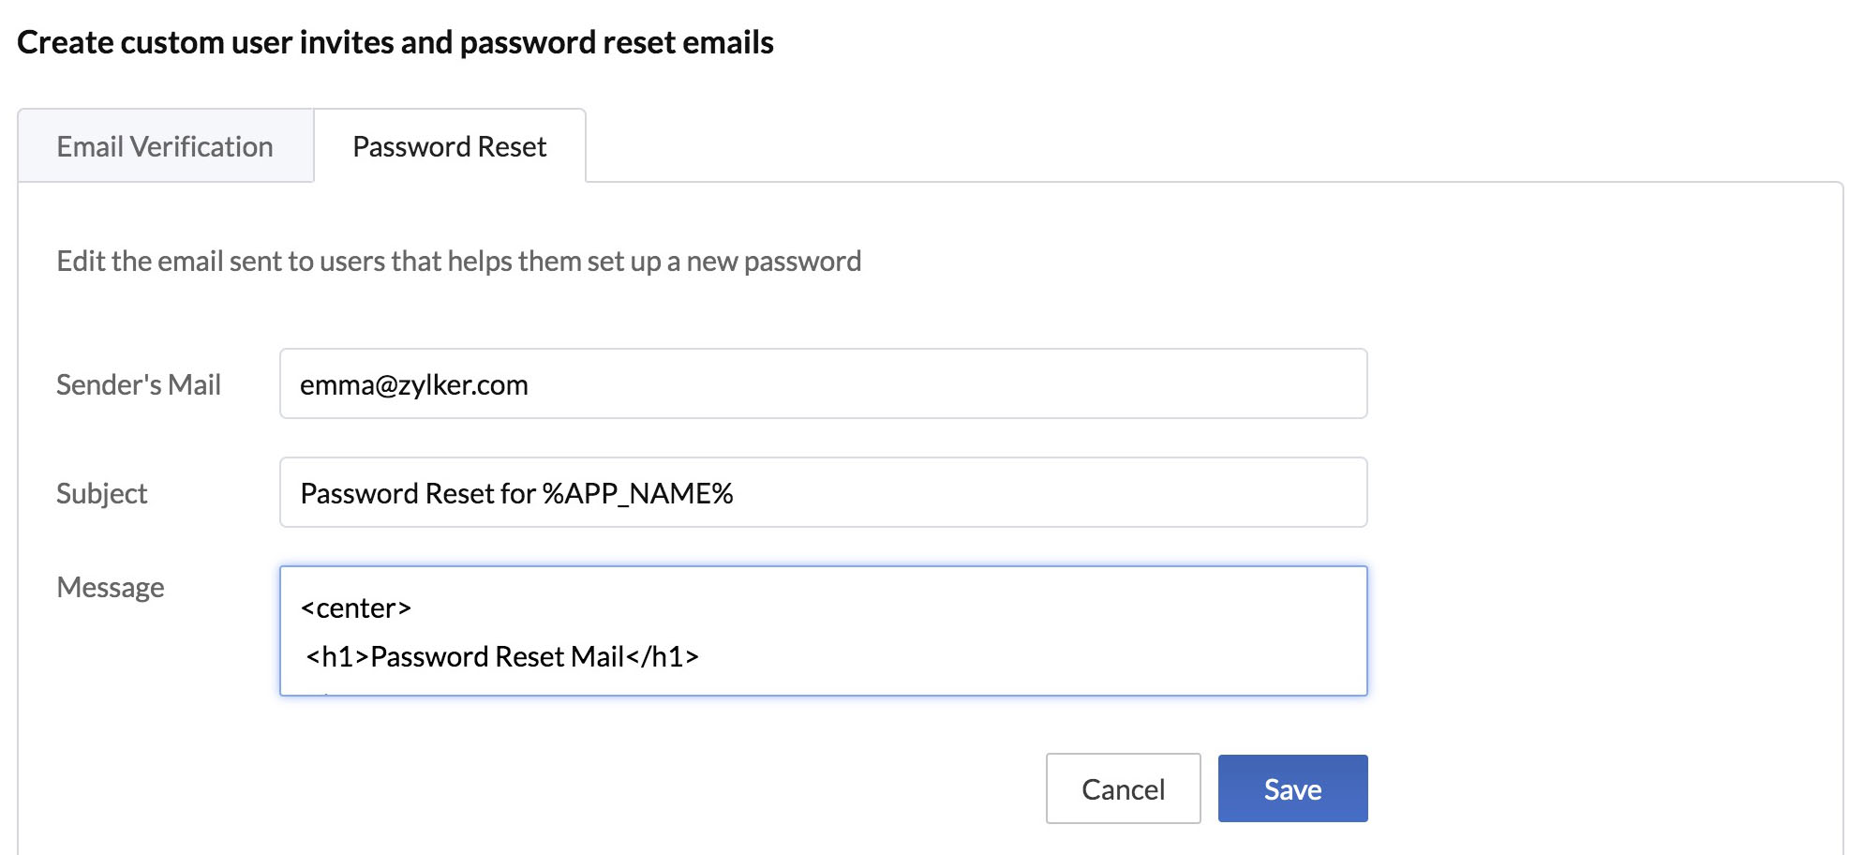The image size is (1864, 855).
Task: Click the Subject field label
Action: 102,493
